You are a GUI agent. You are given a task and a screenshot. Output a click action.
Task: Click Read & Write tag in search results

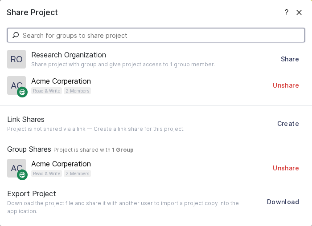[x=46, y=91]
